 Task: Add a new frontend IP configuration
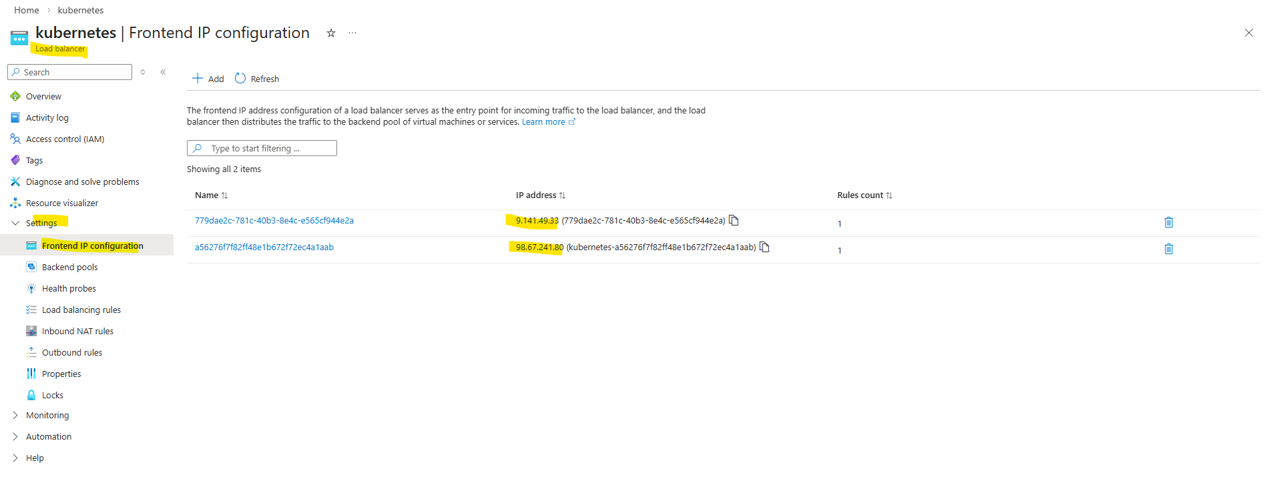208,79
